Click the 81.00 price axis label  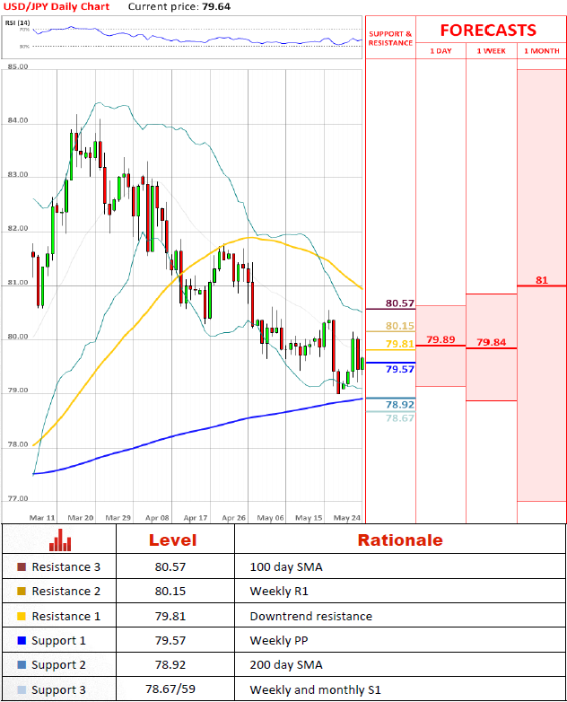pyautogui.click(x=18, y=282)
